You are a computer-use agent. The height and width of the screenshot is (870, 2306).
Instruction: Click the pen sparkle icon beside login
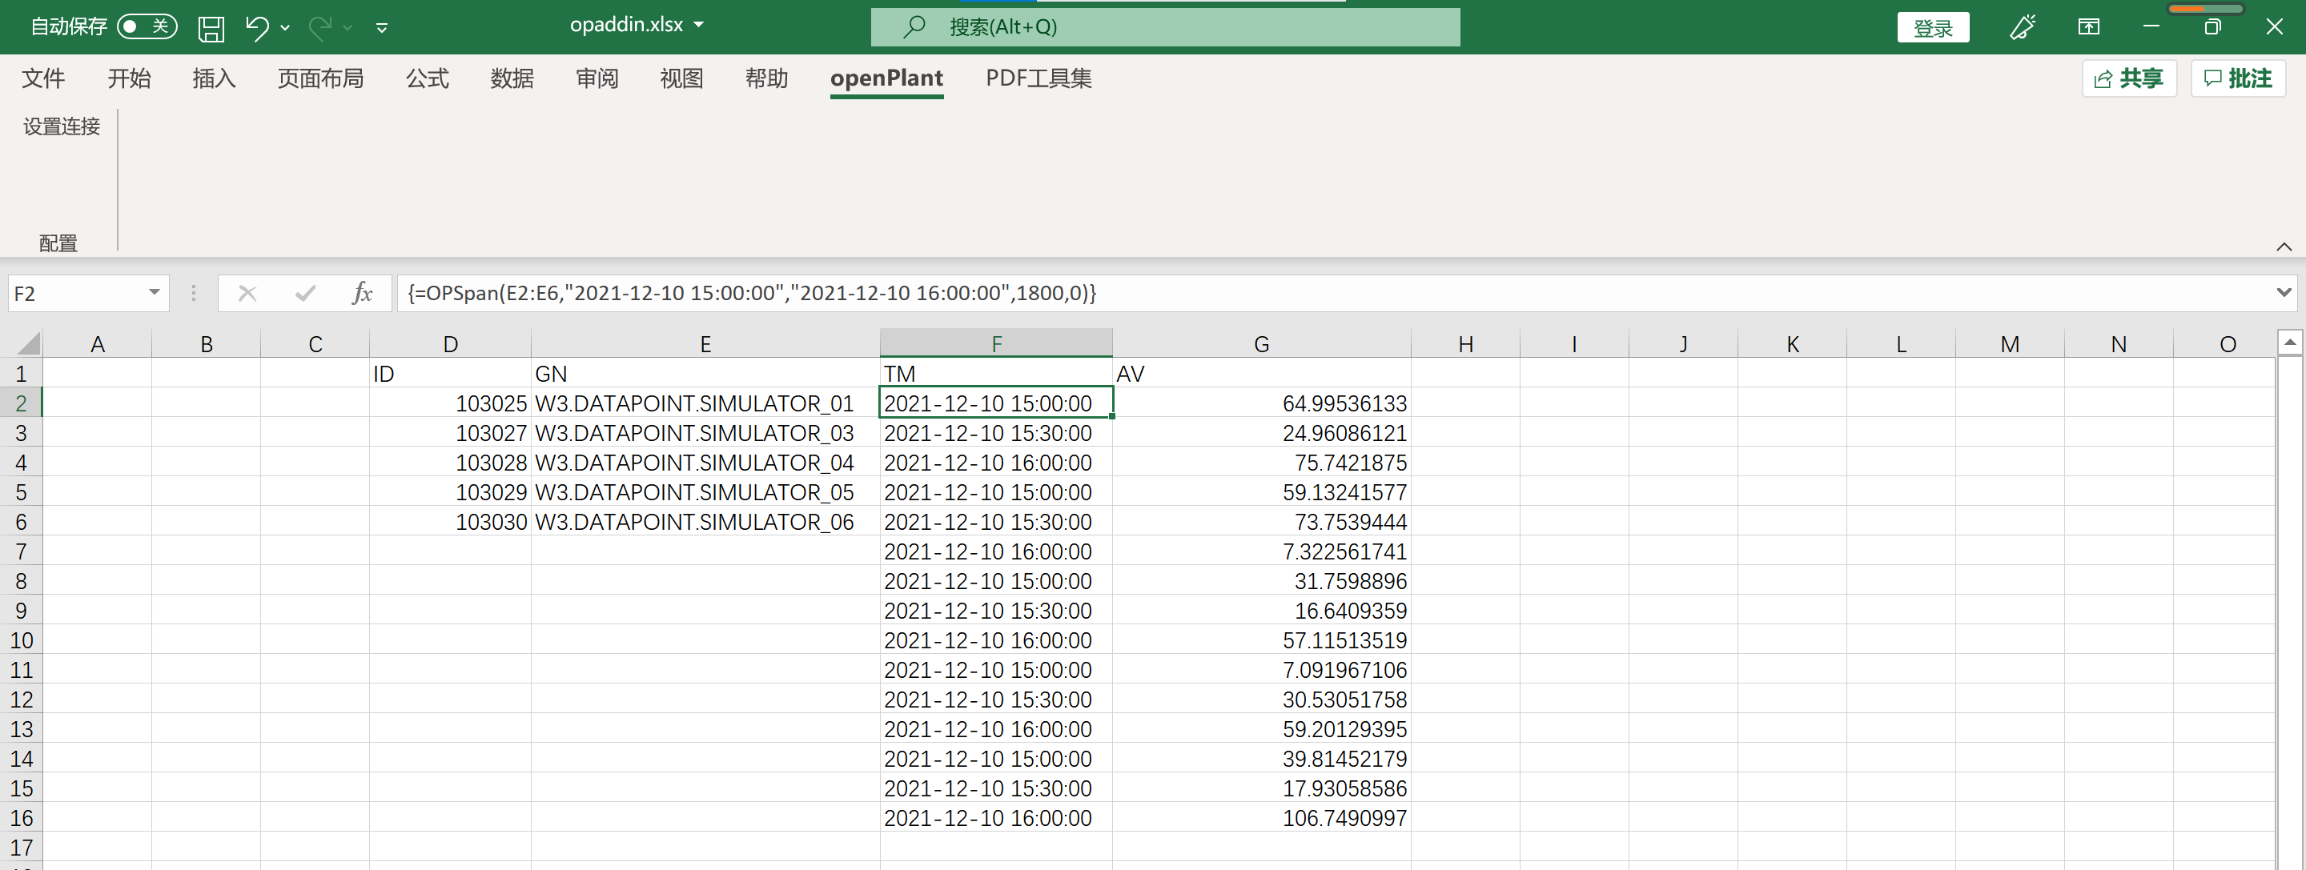point(2023,27)
